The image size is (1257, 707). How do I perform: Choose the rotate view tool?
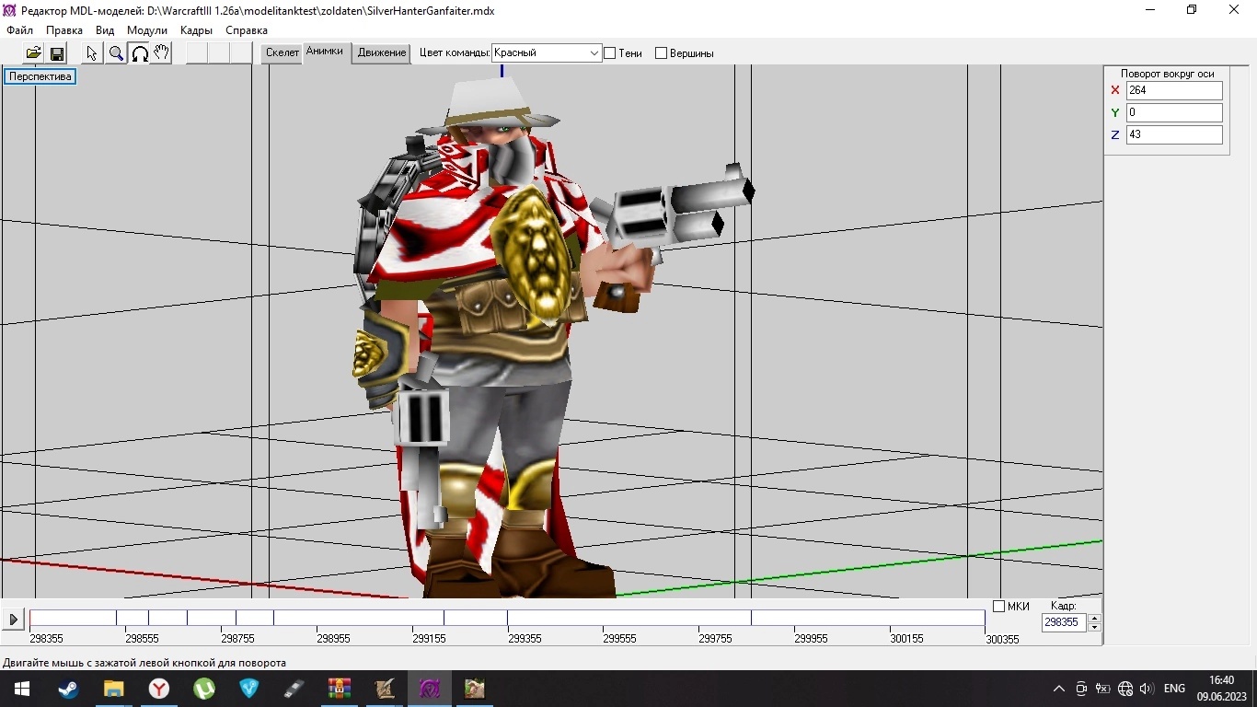click(x=139, y=53)
